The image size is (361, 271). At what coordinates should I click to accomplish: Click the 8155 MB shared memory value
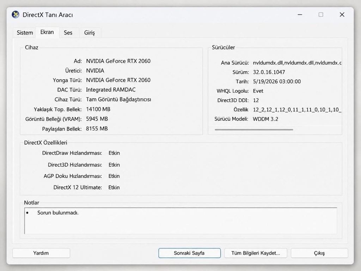[97, 128]
